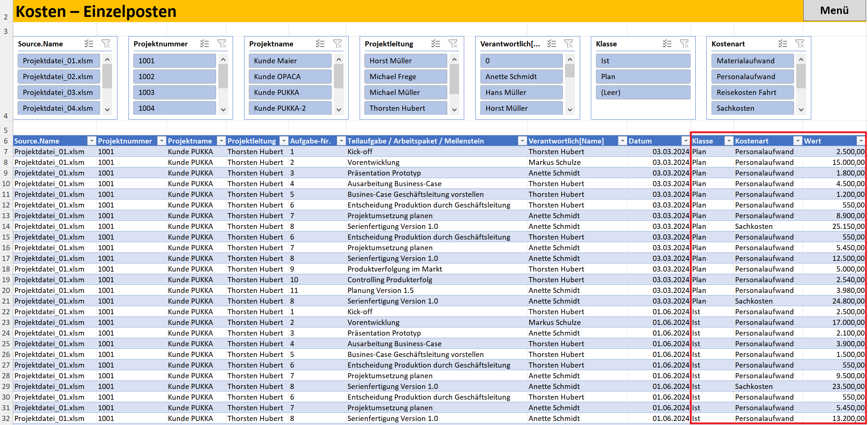This screenshot has height=425, width=868.
Task: Filter Projektleitung by Michael Frege
Action: click(406, 77)
